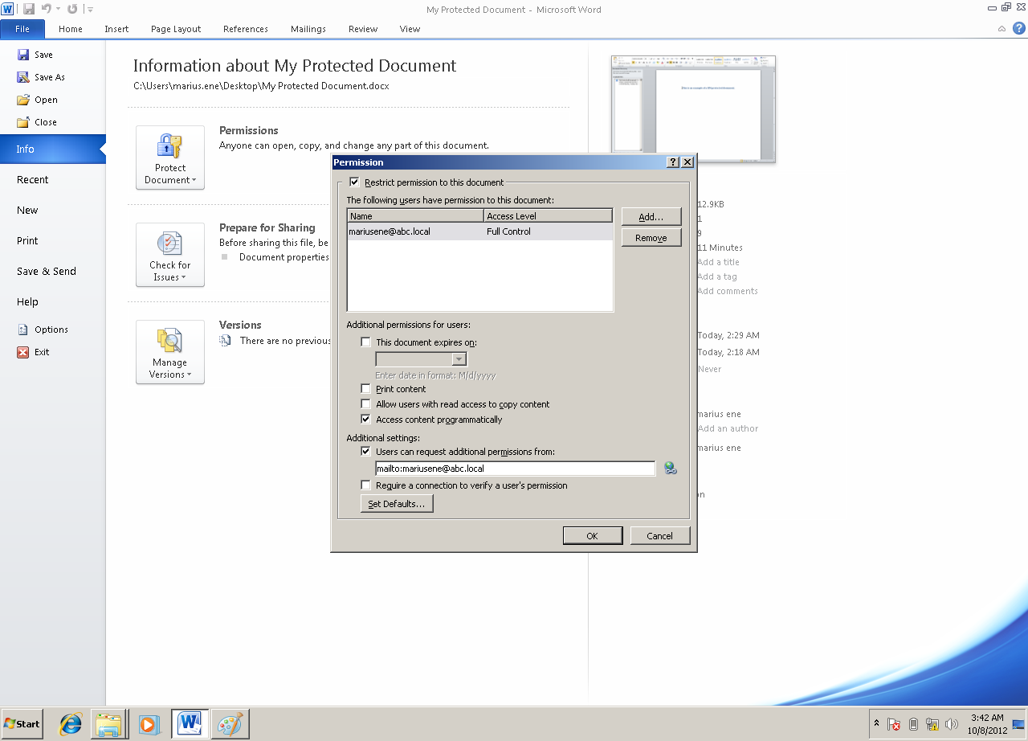
Task: Check Require a connection to verify permission
Action: pyautogui.click(x=366, y=485)
